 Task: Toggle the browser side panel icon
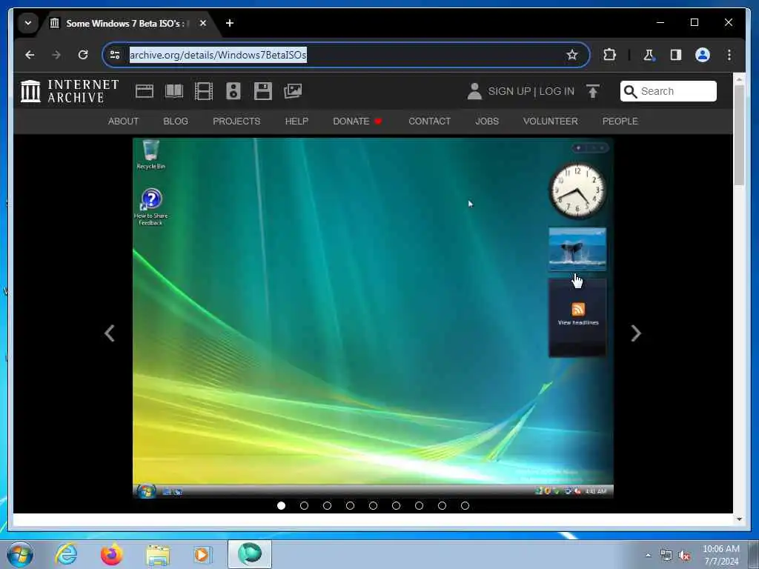coord(676,55)
